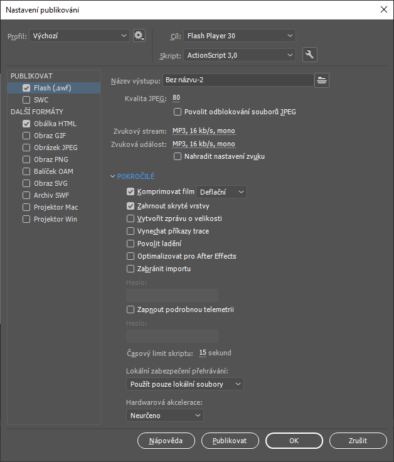The image size is (394, 462).
Task: Open the Skript ActionScript dropdown
Action: tap(240, 55)
